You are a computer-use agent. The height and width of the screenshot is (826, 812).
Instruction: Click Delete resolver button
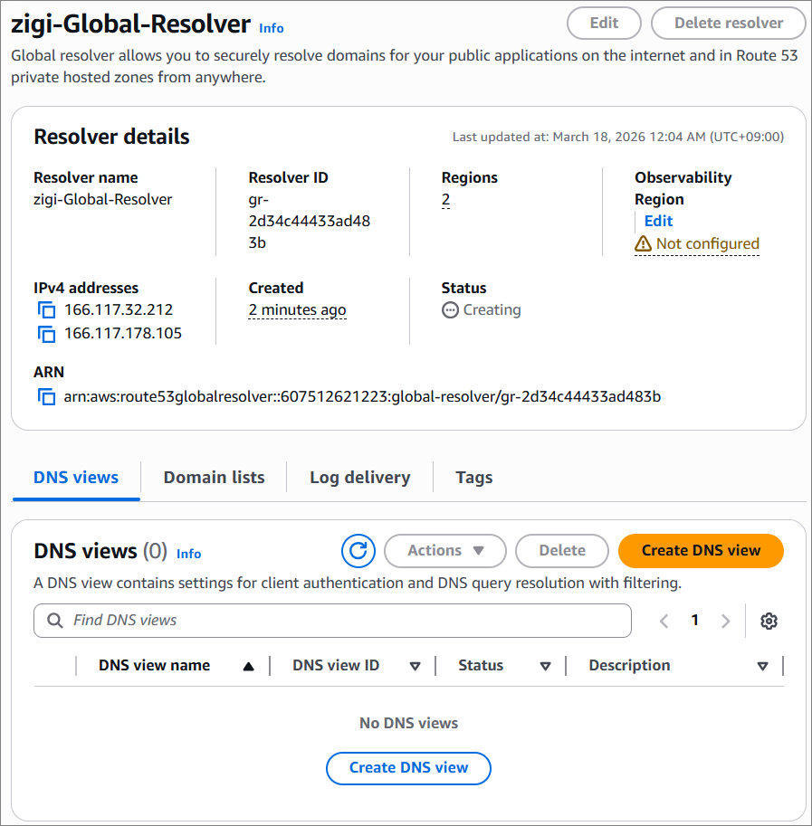pos(729,24)
